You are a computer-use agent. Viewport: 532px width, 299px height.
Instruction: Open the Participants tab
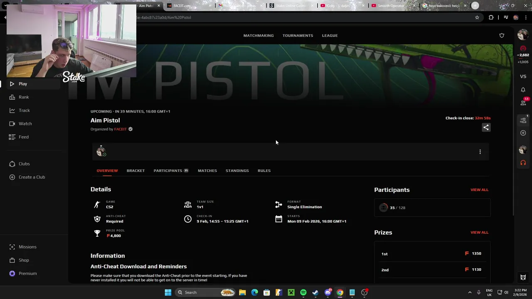click(171, 171)
